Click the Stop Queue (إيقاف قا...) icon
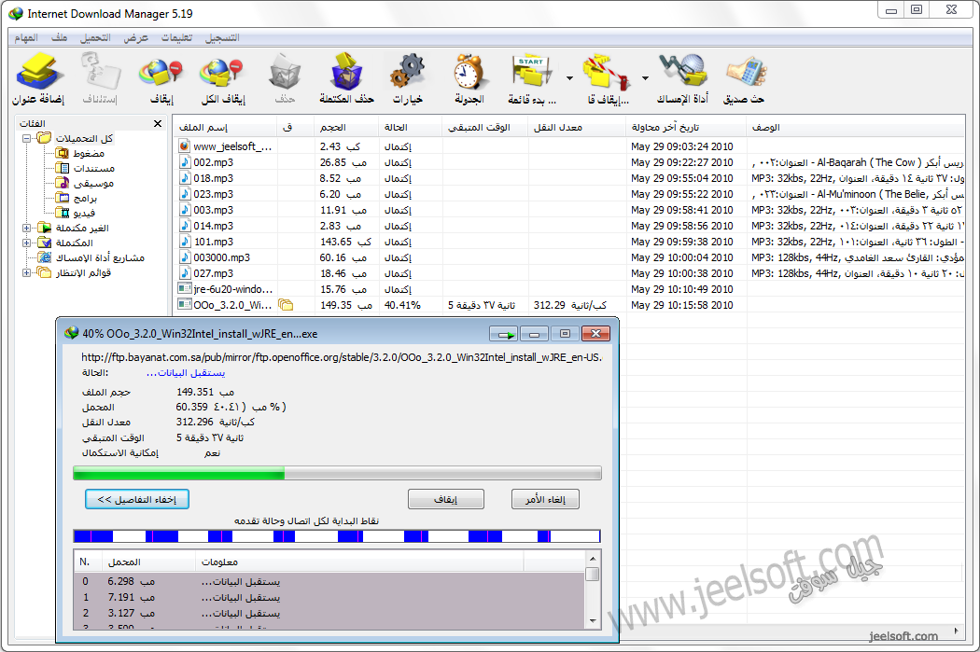 pyautogui.click(x=608, y=78)
